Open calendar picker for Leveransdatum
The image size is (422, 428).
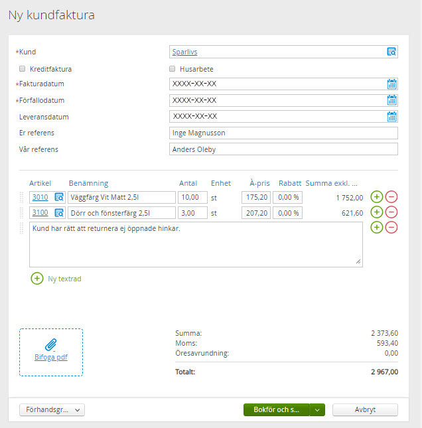391,117
